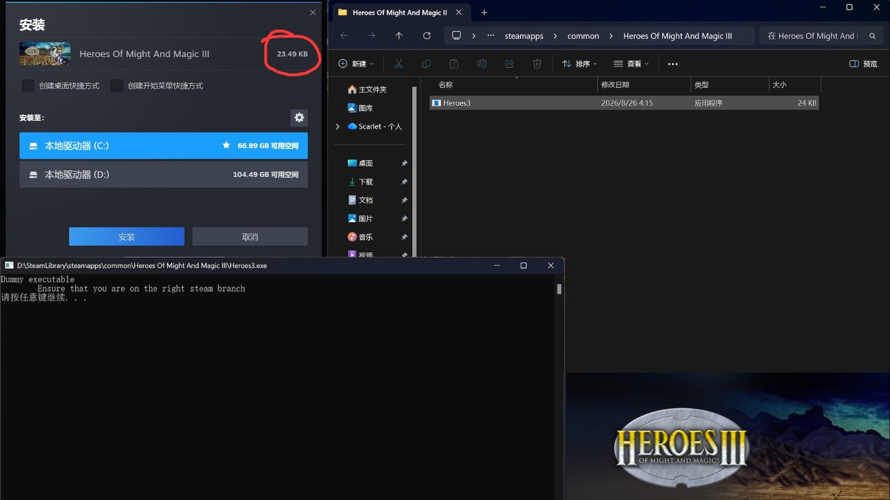Open the 新建 (New) dropdown menu
This screenshot has width=890, height=500.
click(356, 64)
